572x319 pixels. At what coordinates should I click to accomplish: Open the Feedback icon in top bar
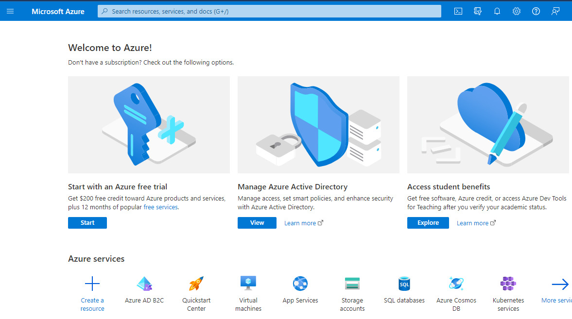point(555,11)
